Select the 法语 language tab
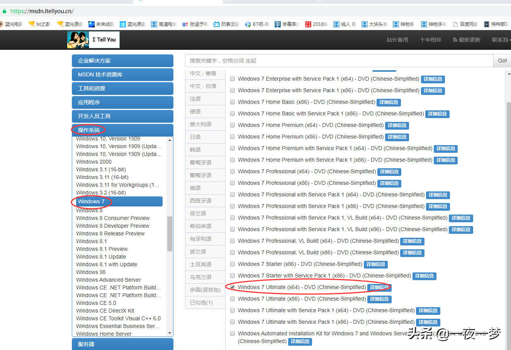The image size is (511, 350). click(x=205, y=99)
